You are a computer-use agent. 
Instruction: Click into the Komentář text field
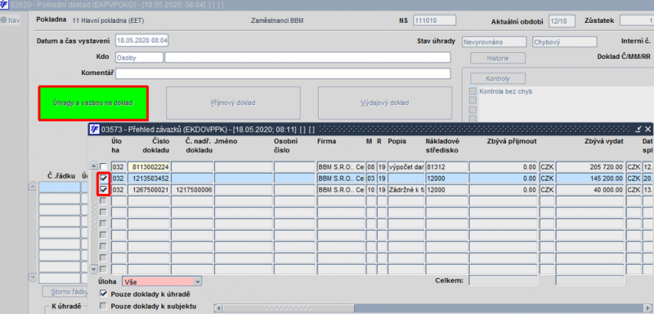point(283,73)
